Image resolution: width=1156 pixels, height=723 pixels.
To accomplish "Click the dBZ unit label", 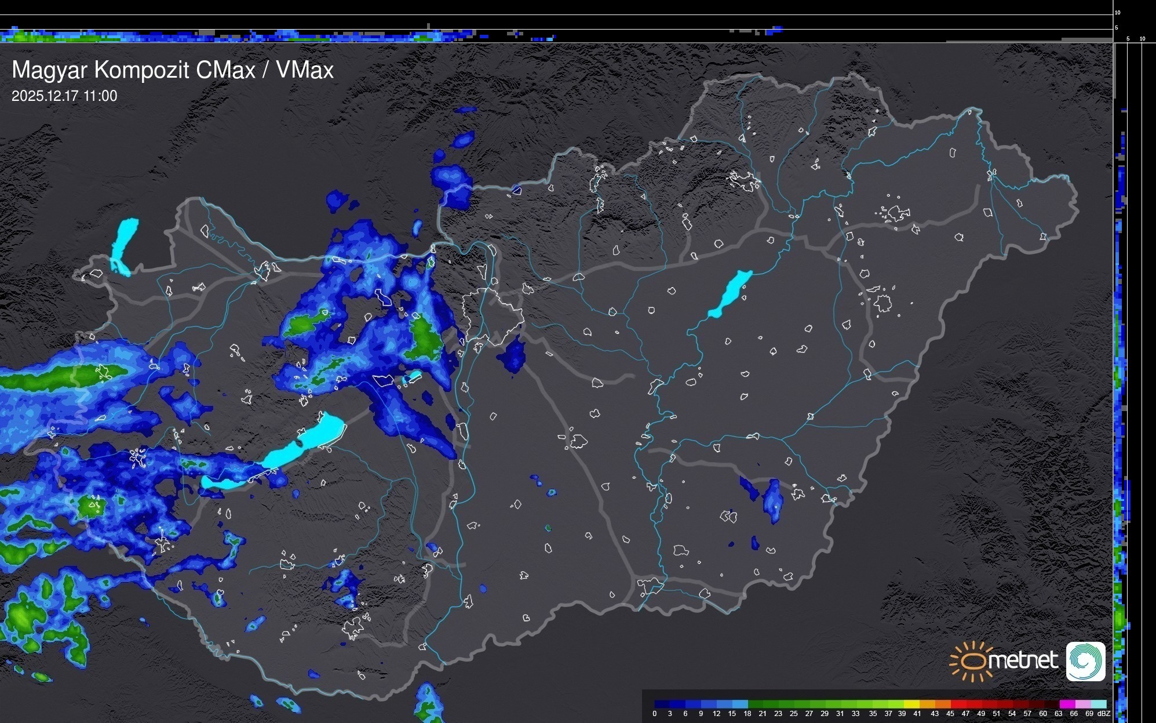I will point(1104,714).
